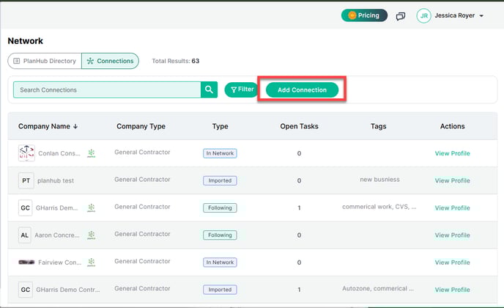504x308 pixels.
Task: Click the Search Connections input field
Action: pos(107,89)
